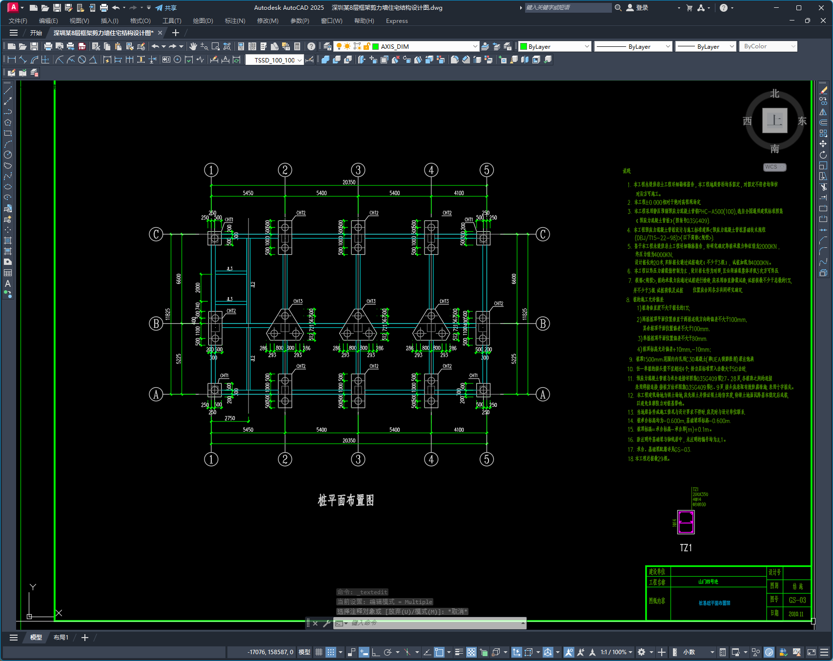Screen dimensions: 833x661
Task: Toggle polar tracking in status bar
Action: pos(388,652)
